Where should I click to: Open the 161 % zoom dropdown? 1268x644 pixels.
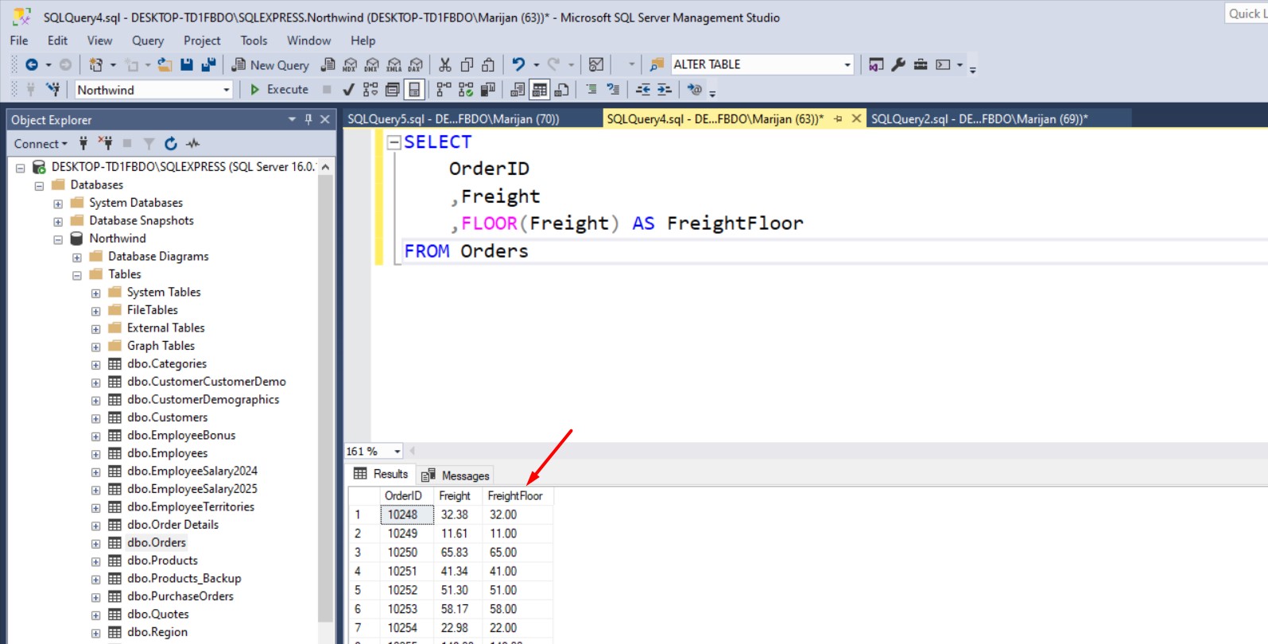point(397,452)
